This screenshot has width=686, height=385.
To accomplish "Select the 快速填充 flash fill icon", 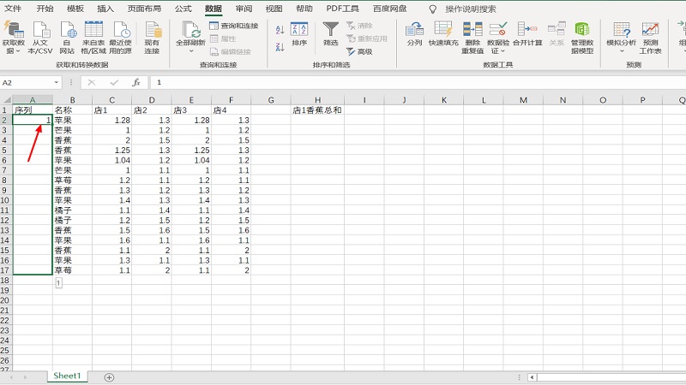I will point(443,33).
